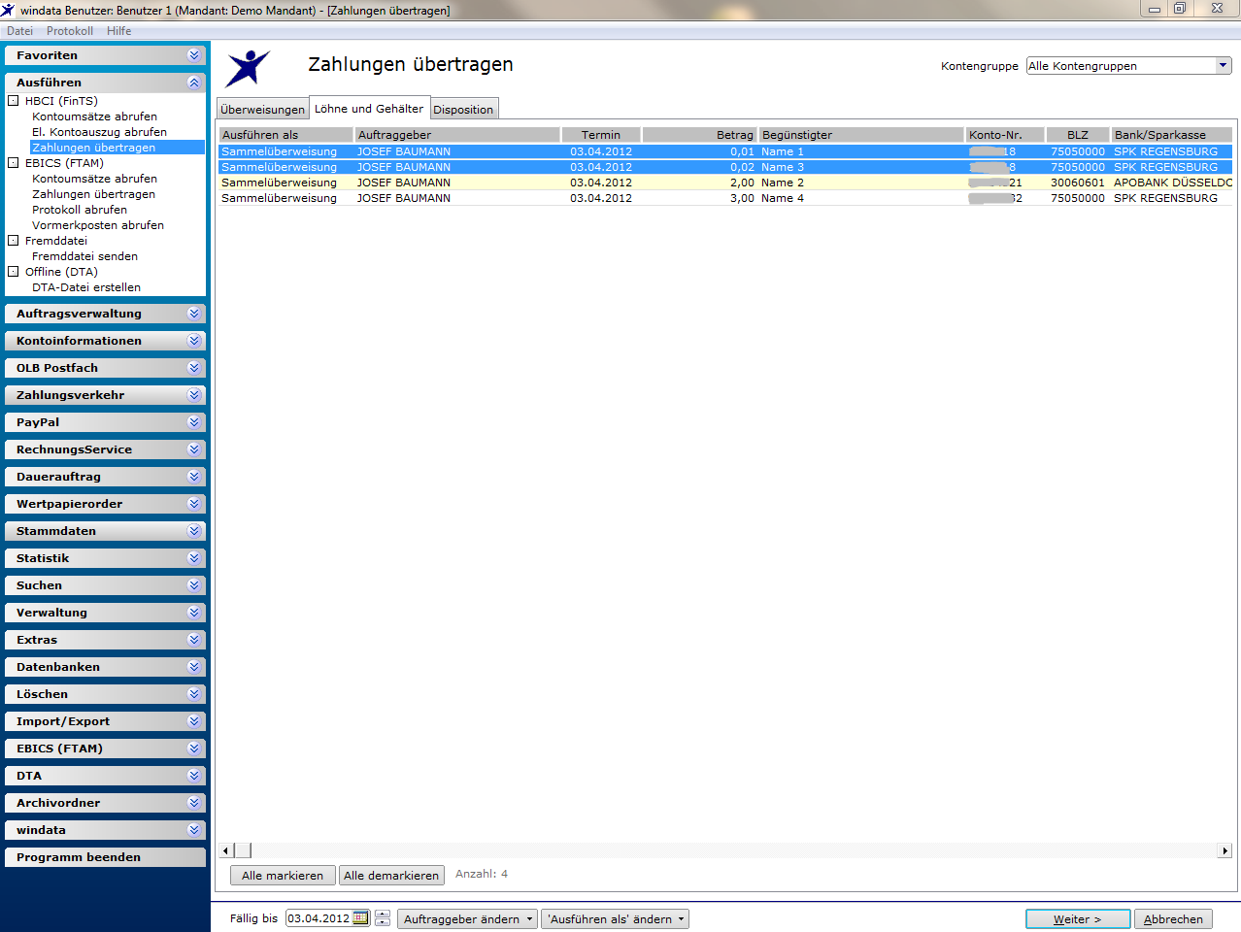This screenshot has height=932, width=1241.
Task: Click the Weiter > button
Action: (1078, 919)
